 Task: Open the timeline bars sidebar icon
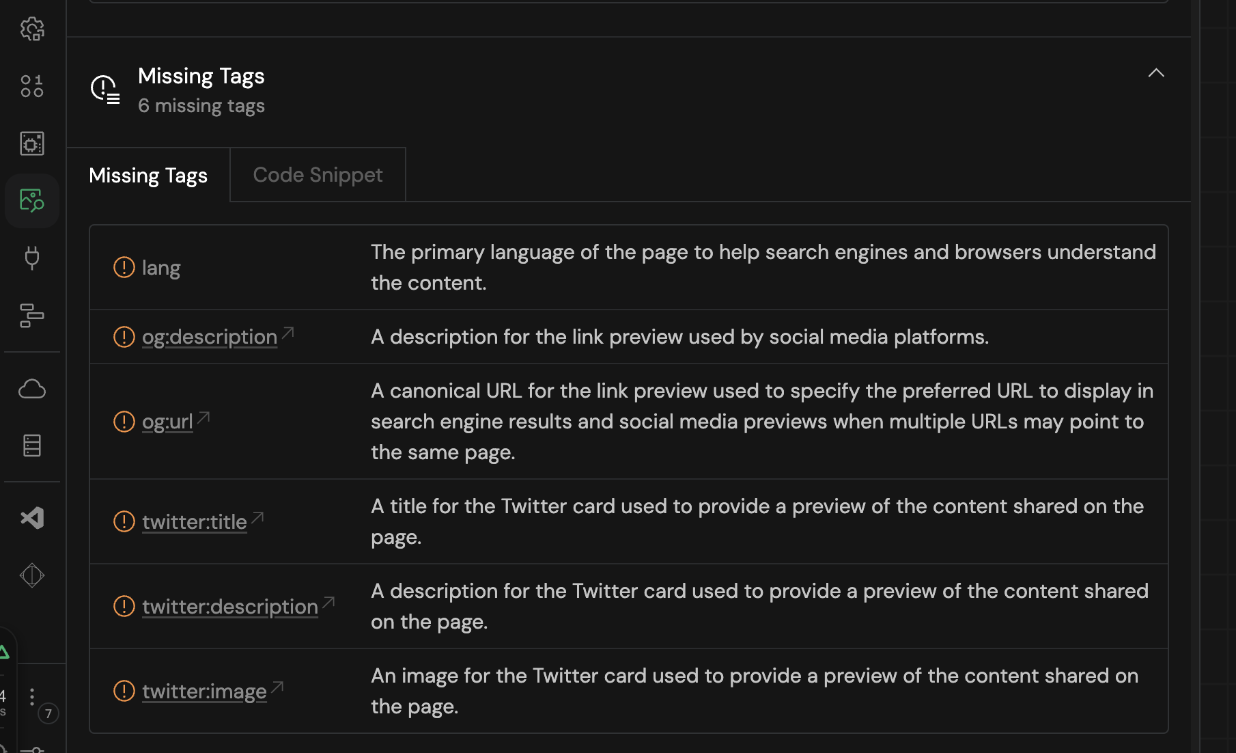coord(32,316)
